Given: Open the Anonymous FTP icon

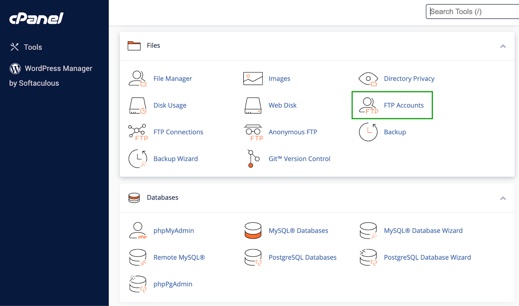Looking at the screenshot, I should point(253,132).
